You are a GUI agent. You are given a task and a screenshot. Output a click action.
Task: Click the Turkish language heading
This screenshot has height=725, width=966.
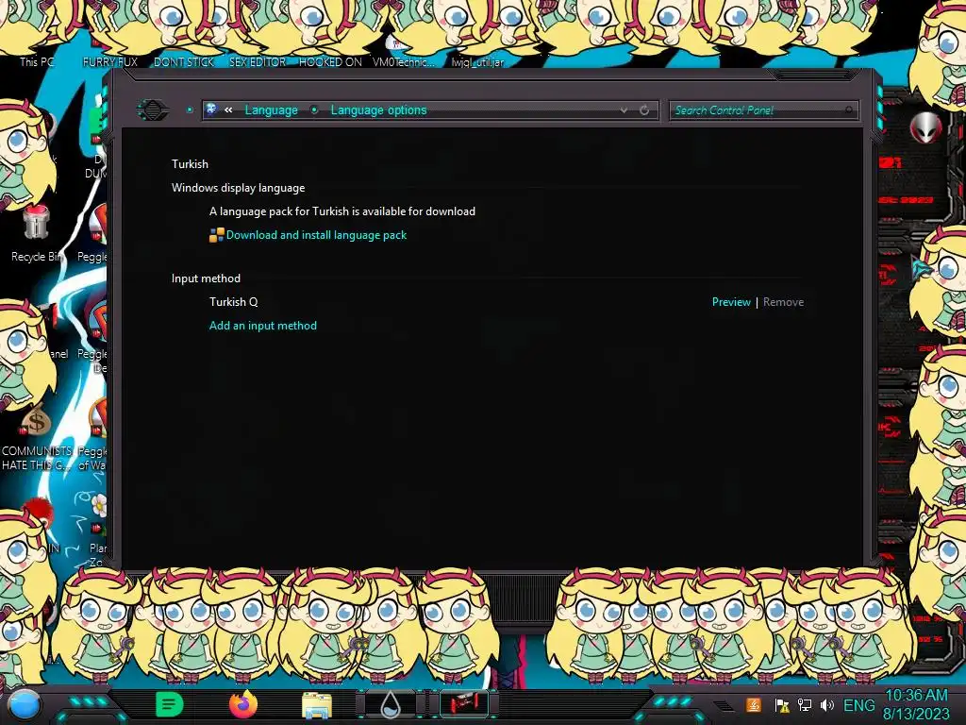pos(190,164)
